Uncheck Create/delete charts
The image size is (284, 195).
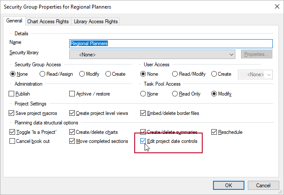pos(72,132)
